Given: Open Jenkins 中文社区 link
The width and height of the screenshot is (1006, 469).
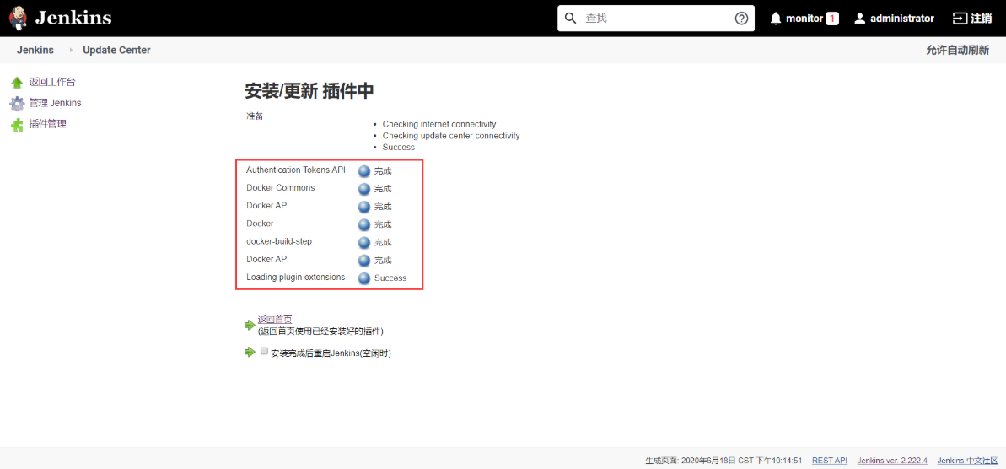Looking at the screenshot, I should [x=967, y=461].
